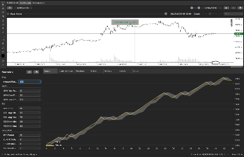Click the SL ATR Multiplier value field

pos(30,140)
